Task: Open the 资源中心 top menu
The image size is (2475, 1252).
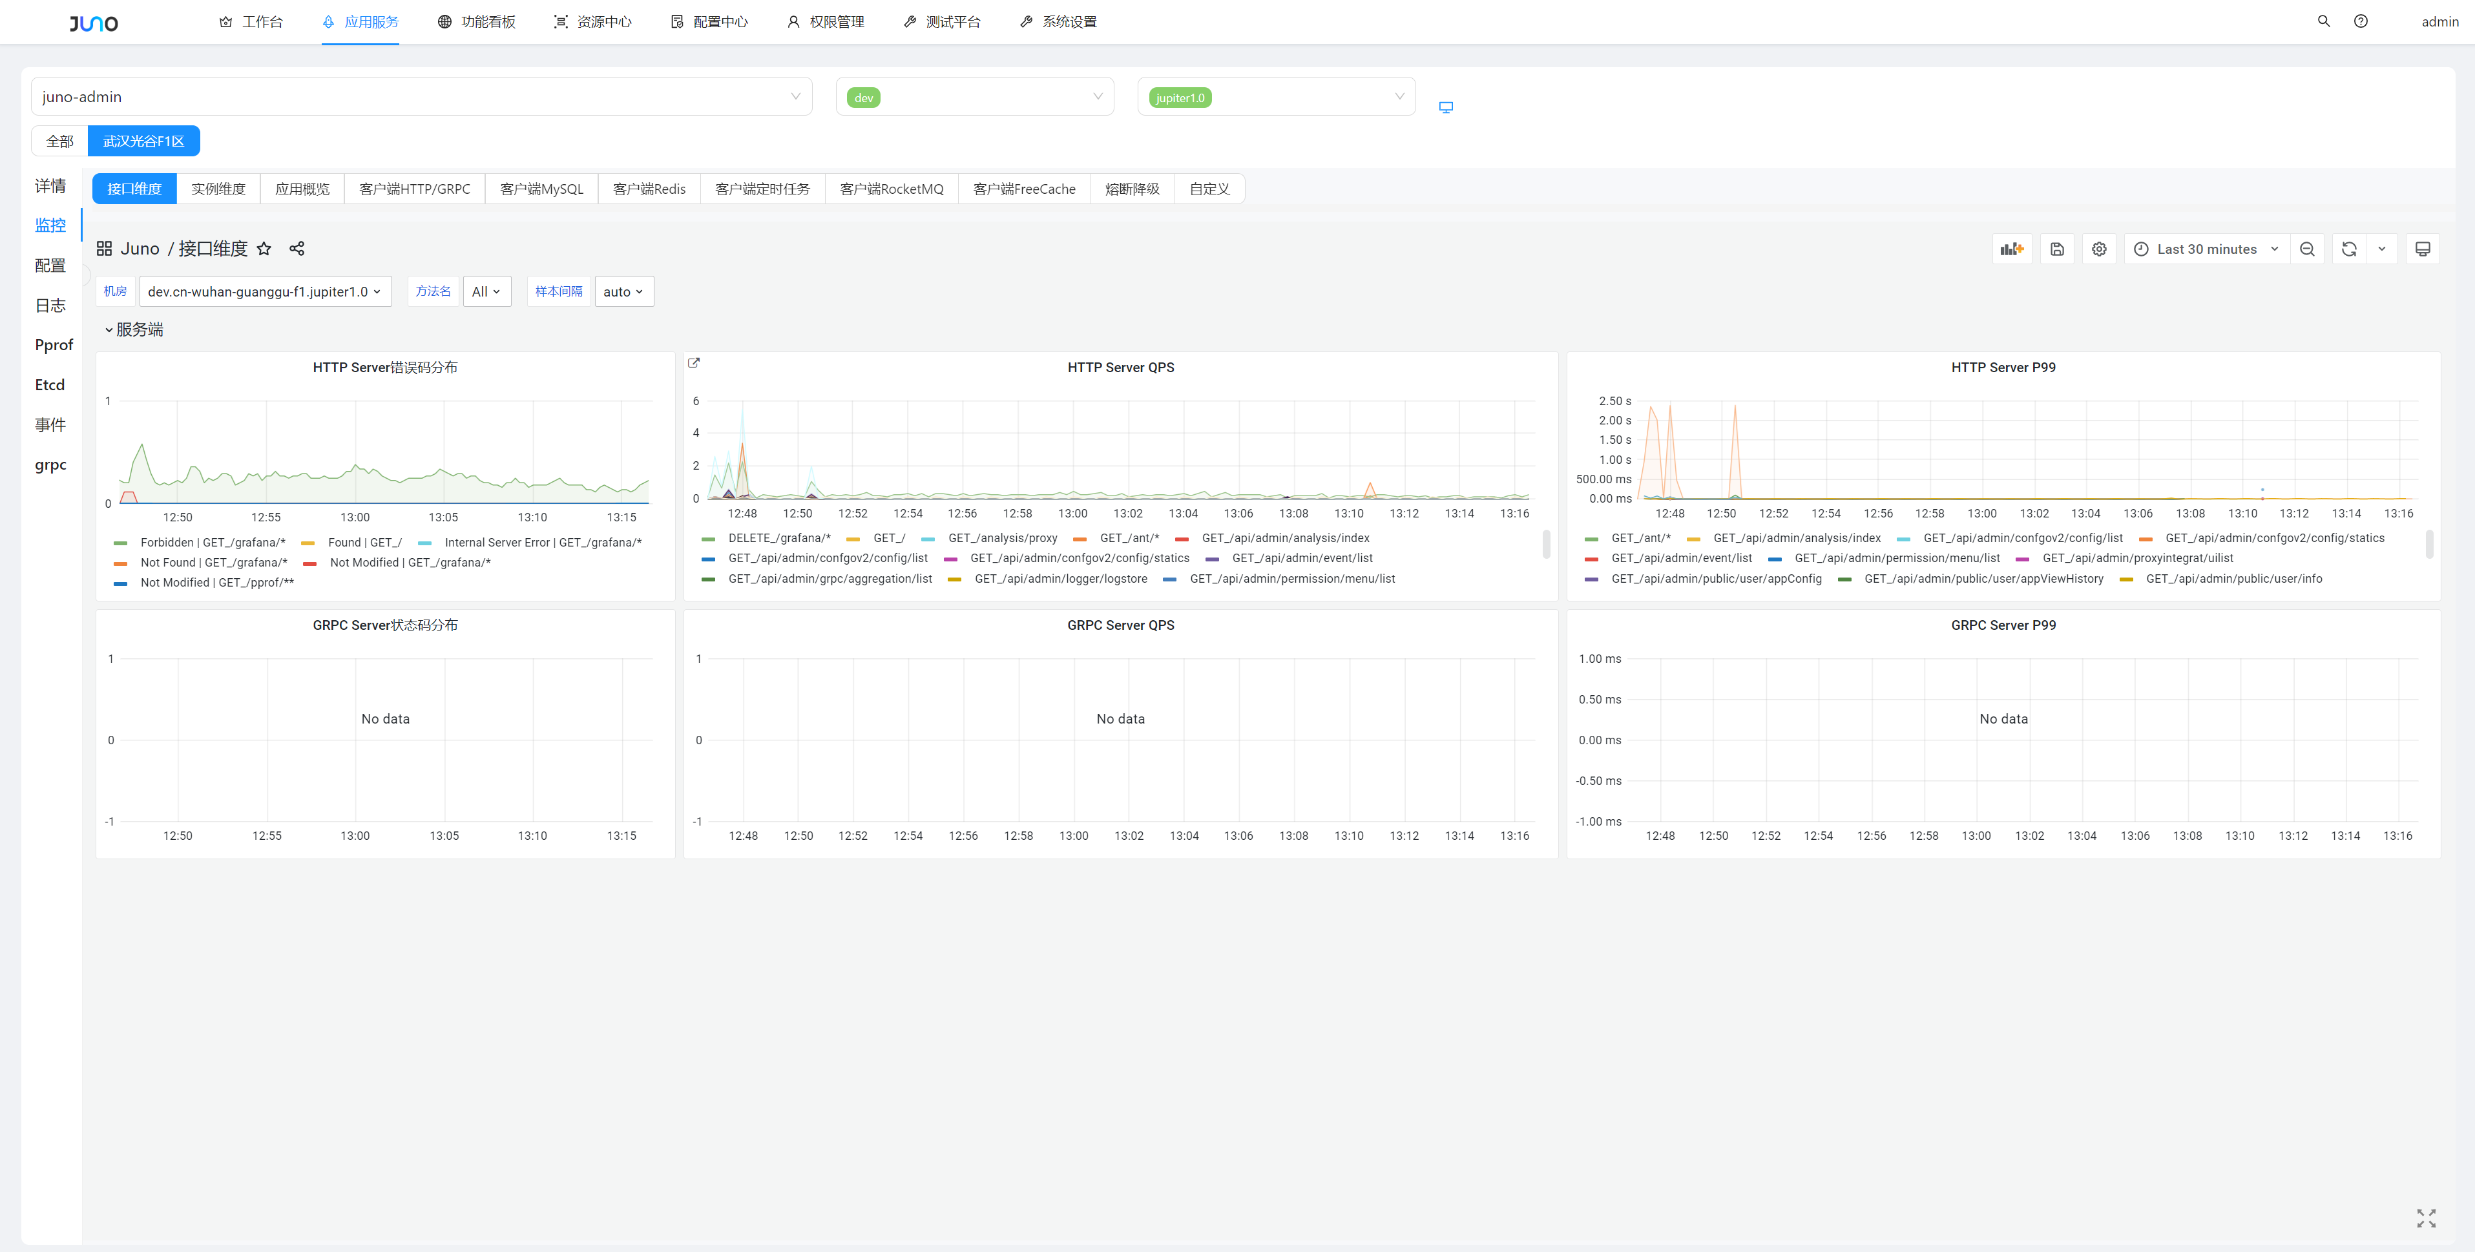Action: click(593, 22)
